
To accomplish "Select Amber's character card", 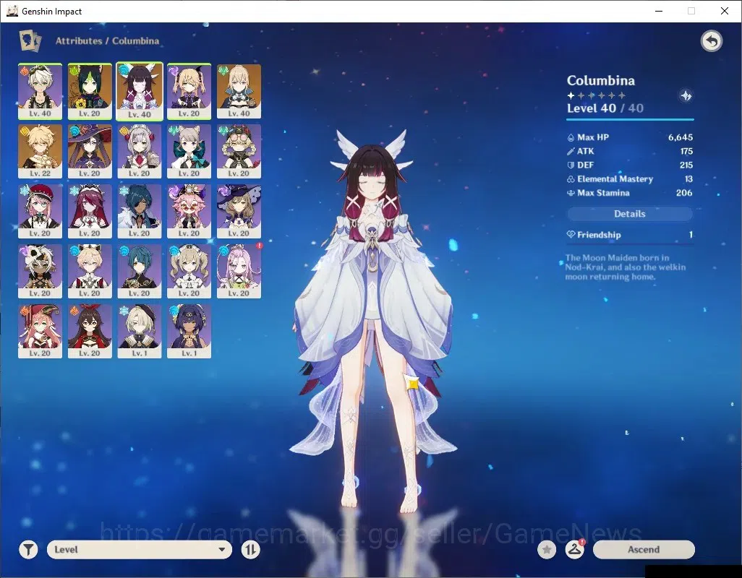I will pos(90,332).
